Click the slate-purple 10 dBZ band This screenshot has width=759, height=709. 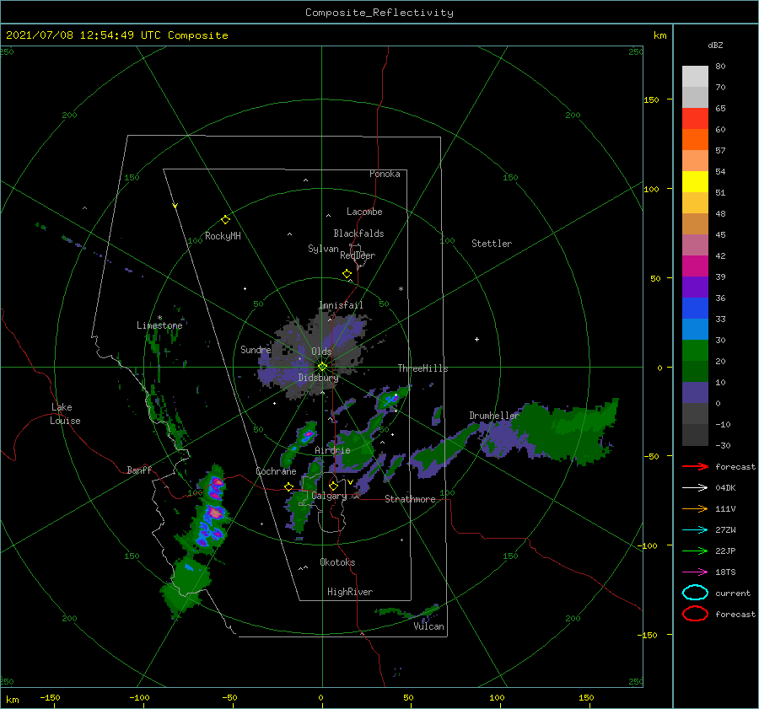(695, 393)
